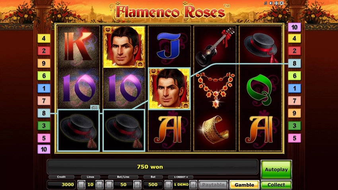338x190 pixels.
Task: Click the highlighted man portrait in the center reel
Action: pyautogui.click(x=169, y=88)
